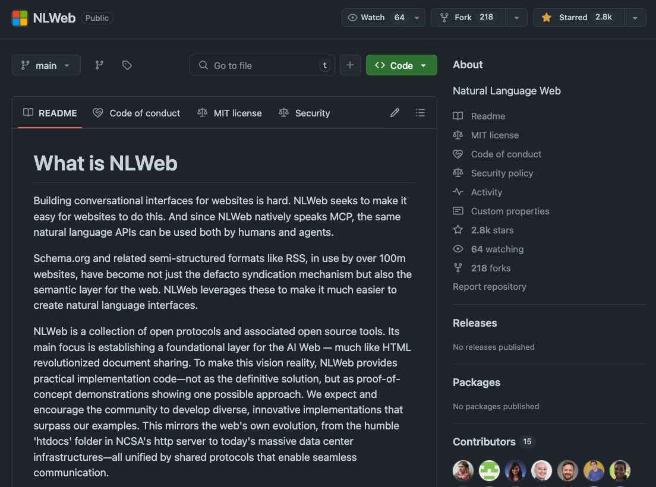Open the fork options dropdown arrow
Image resolution: width=656 pixels, height=487 pixels.
pos(516,18)
